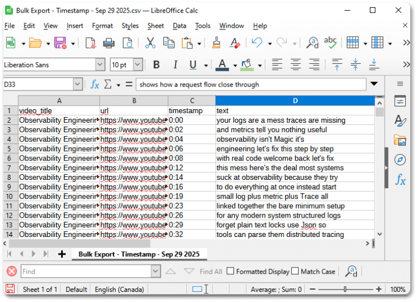
Task: Click the Clone Formatting paintbrush icon
Action: click(x=216, y=43)
